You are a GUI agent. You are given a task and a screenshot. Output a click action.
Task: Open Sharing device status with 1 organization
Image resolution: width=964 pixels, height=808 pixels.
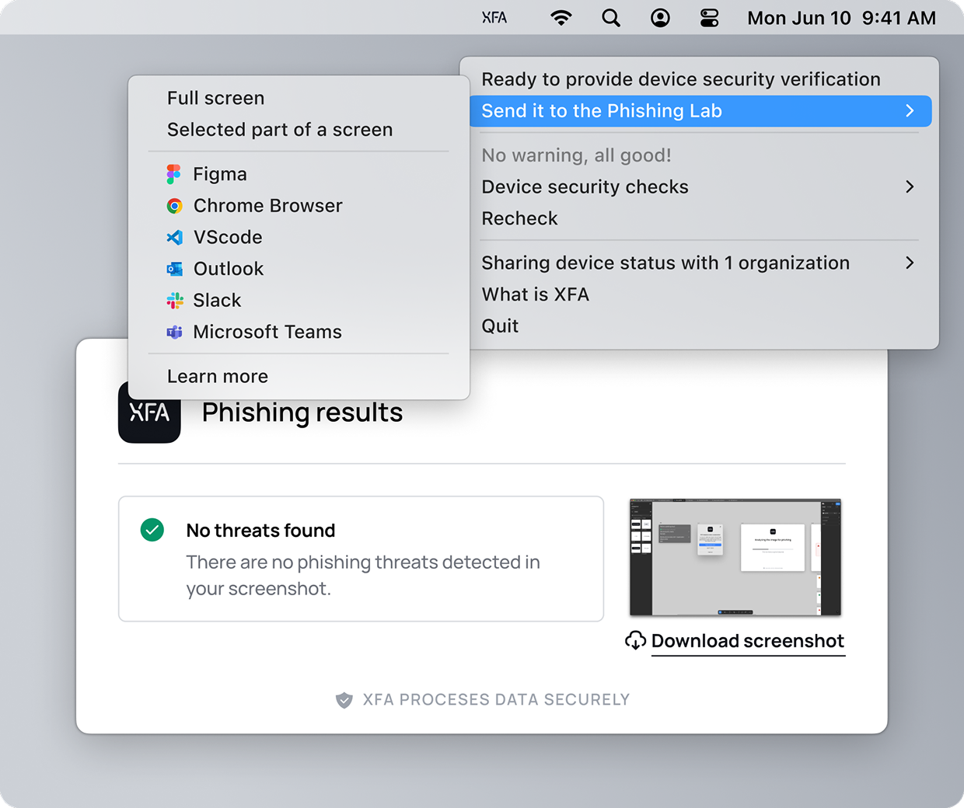(700, 263)
